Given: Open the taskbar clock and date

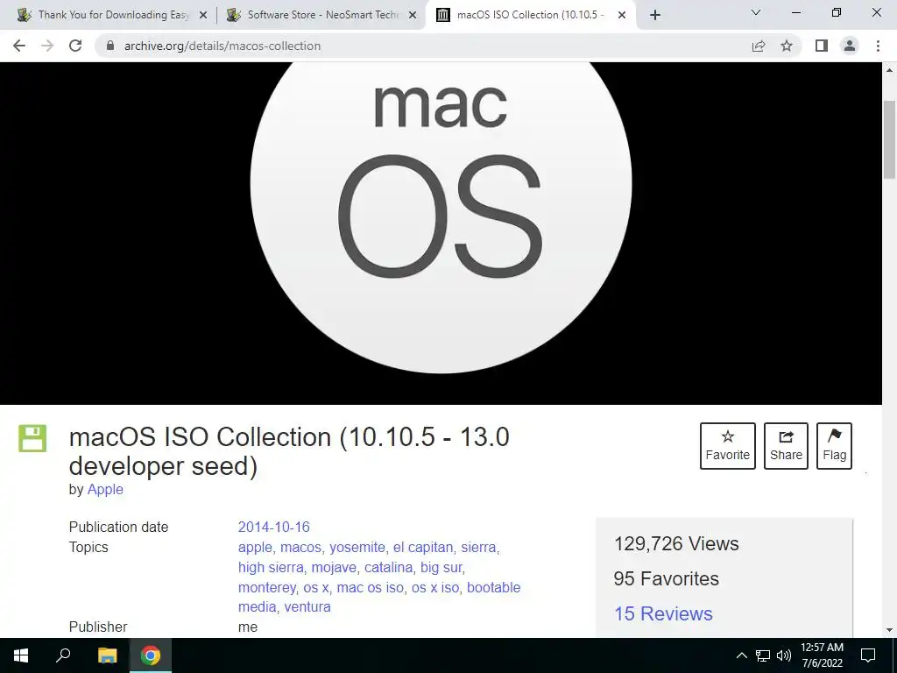Looking at the screenshot, I should coord(822,655).
